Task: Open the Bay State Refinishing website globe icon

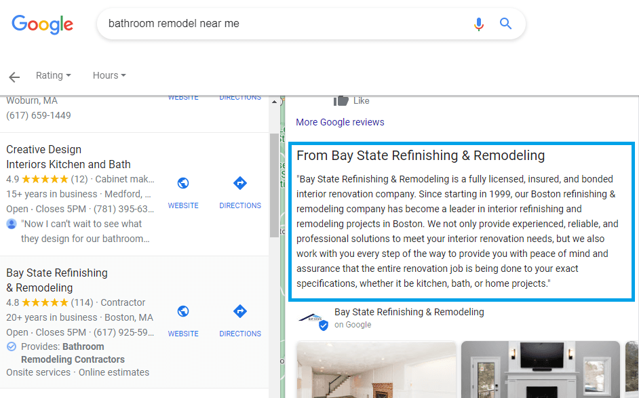Action: tap(183, 311)
